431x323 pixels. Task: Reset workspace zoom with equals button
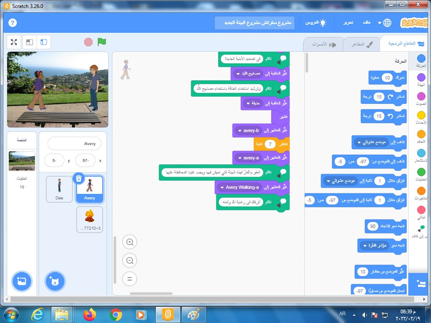click(130, 279)
